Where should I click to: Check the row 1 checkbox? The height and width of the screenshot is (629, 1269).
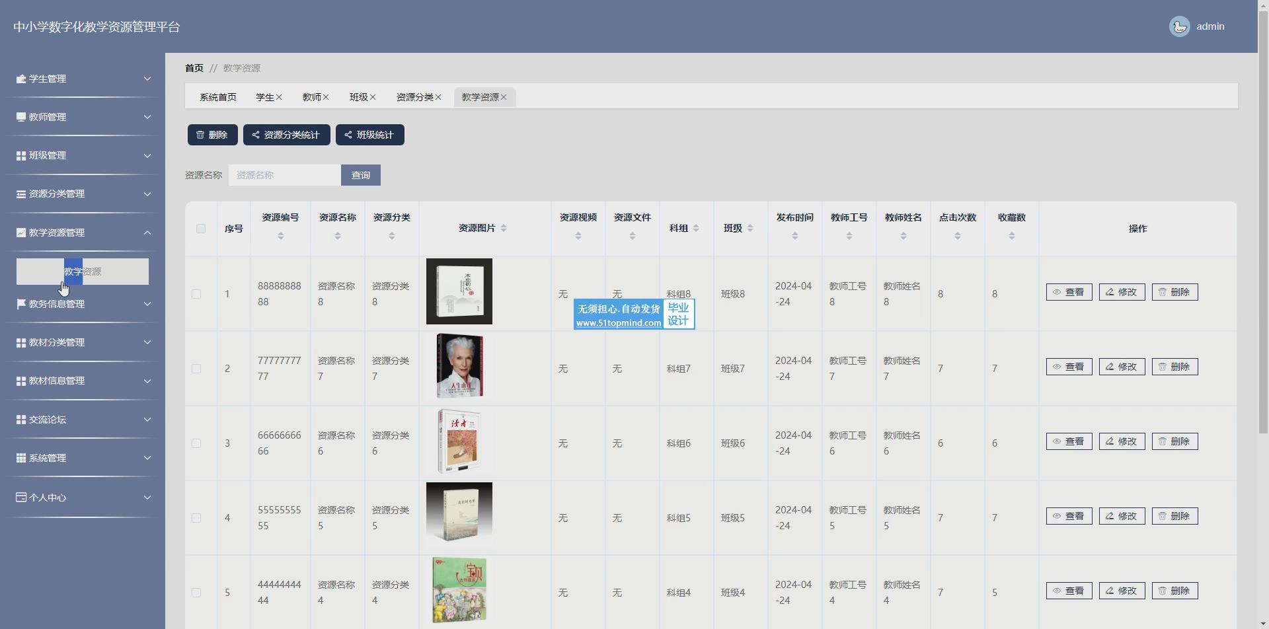coord(196,294)
